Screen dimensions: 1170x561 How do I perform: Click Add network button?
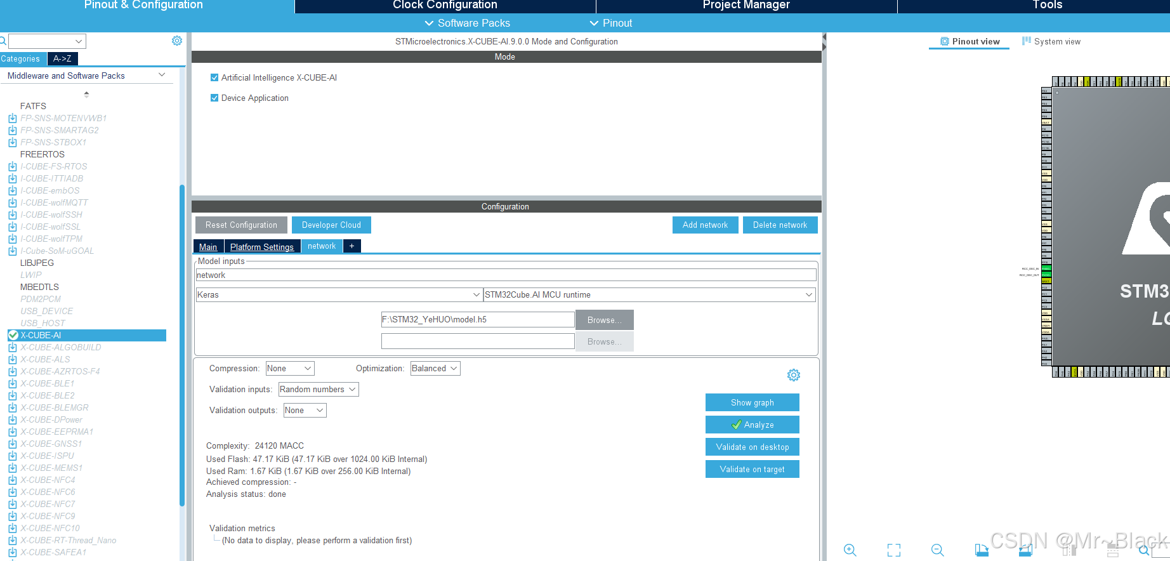705,225
